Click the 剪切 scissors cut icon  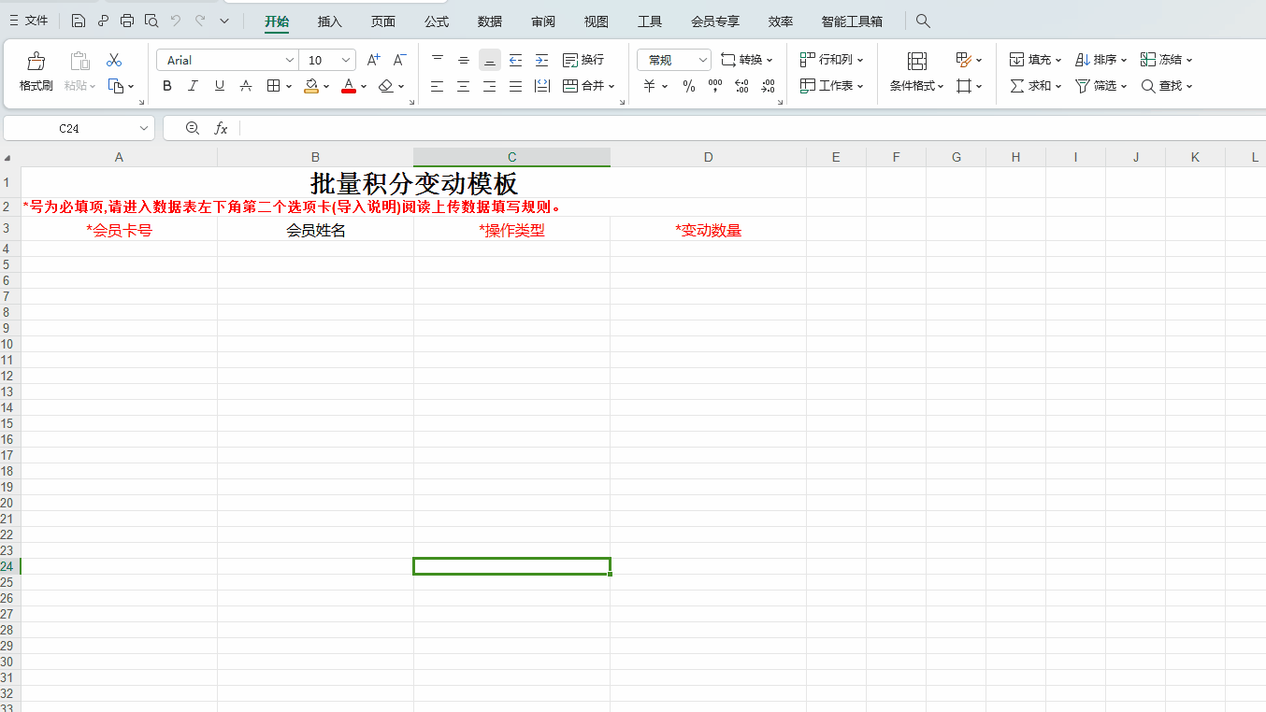(x=113, y=59)
